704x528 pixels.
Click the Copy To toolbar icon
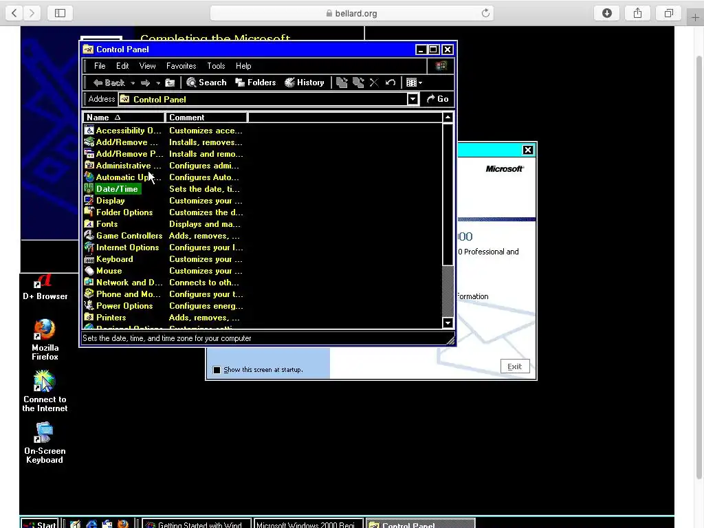tap(358, 82)
